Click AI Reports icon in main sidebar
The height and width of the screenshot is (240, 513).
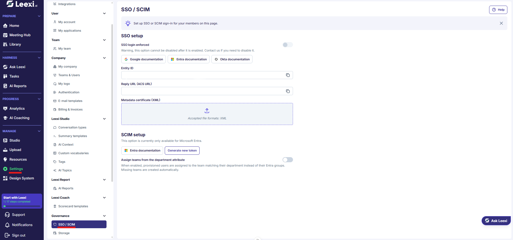point(5,86)
